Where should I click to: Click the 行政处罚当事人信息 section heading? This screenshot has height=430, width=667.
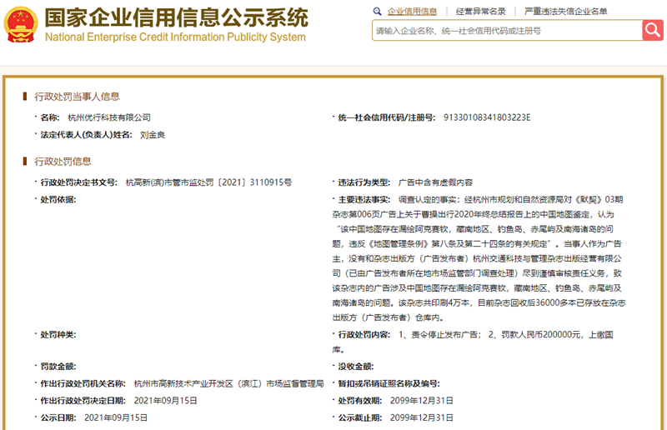[77, 97]
